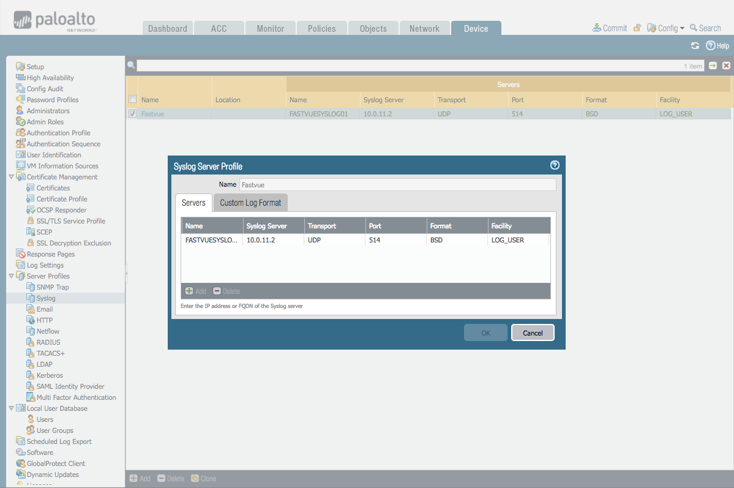Add a new server in the Syslog dialog
Viewport: 734px width, 488px height.
click(195, 291)
